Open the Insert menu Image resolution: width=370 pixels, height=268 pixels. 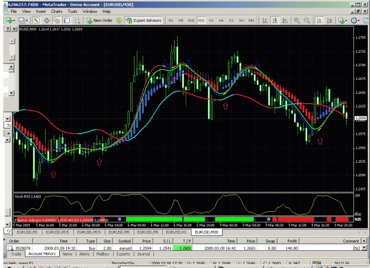click(x=41, y=11)
